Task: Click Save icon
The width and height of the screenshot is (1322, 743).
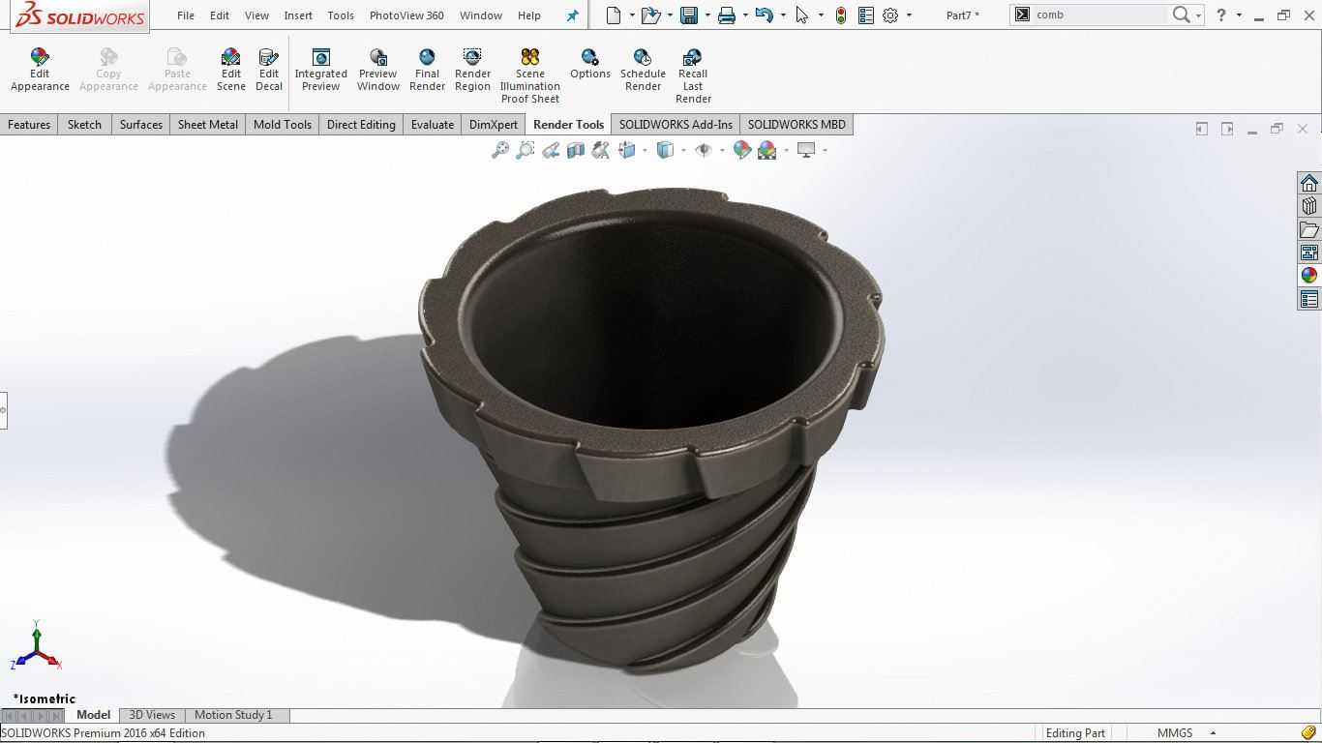Action: pyautogui.click(x=689, y=15)
